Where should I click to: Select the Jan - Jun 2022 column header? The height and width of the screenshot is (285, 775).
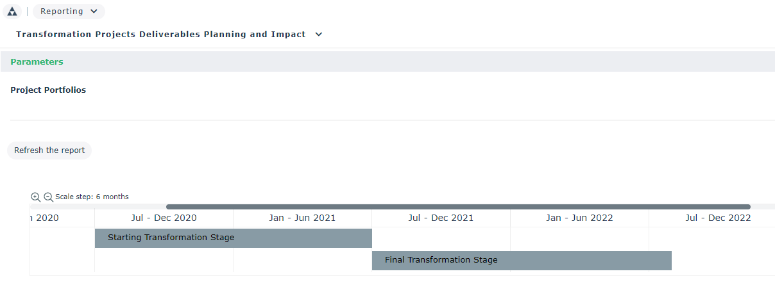[579, 218]
